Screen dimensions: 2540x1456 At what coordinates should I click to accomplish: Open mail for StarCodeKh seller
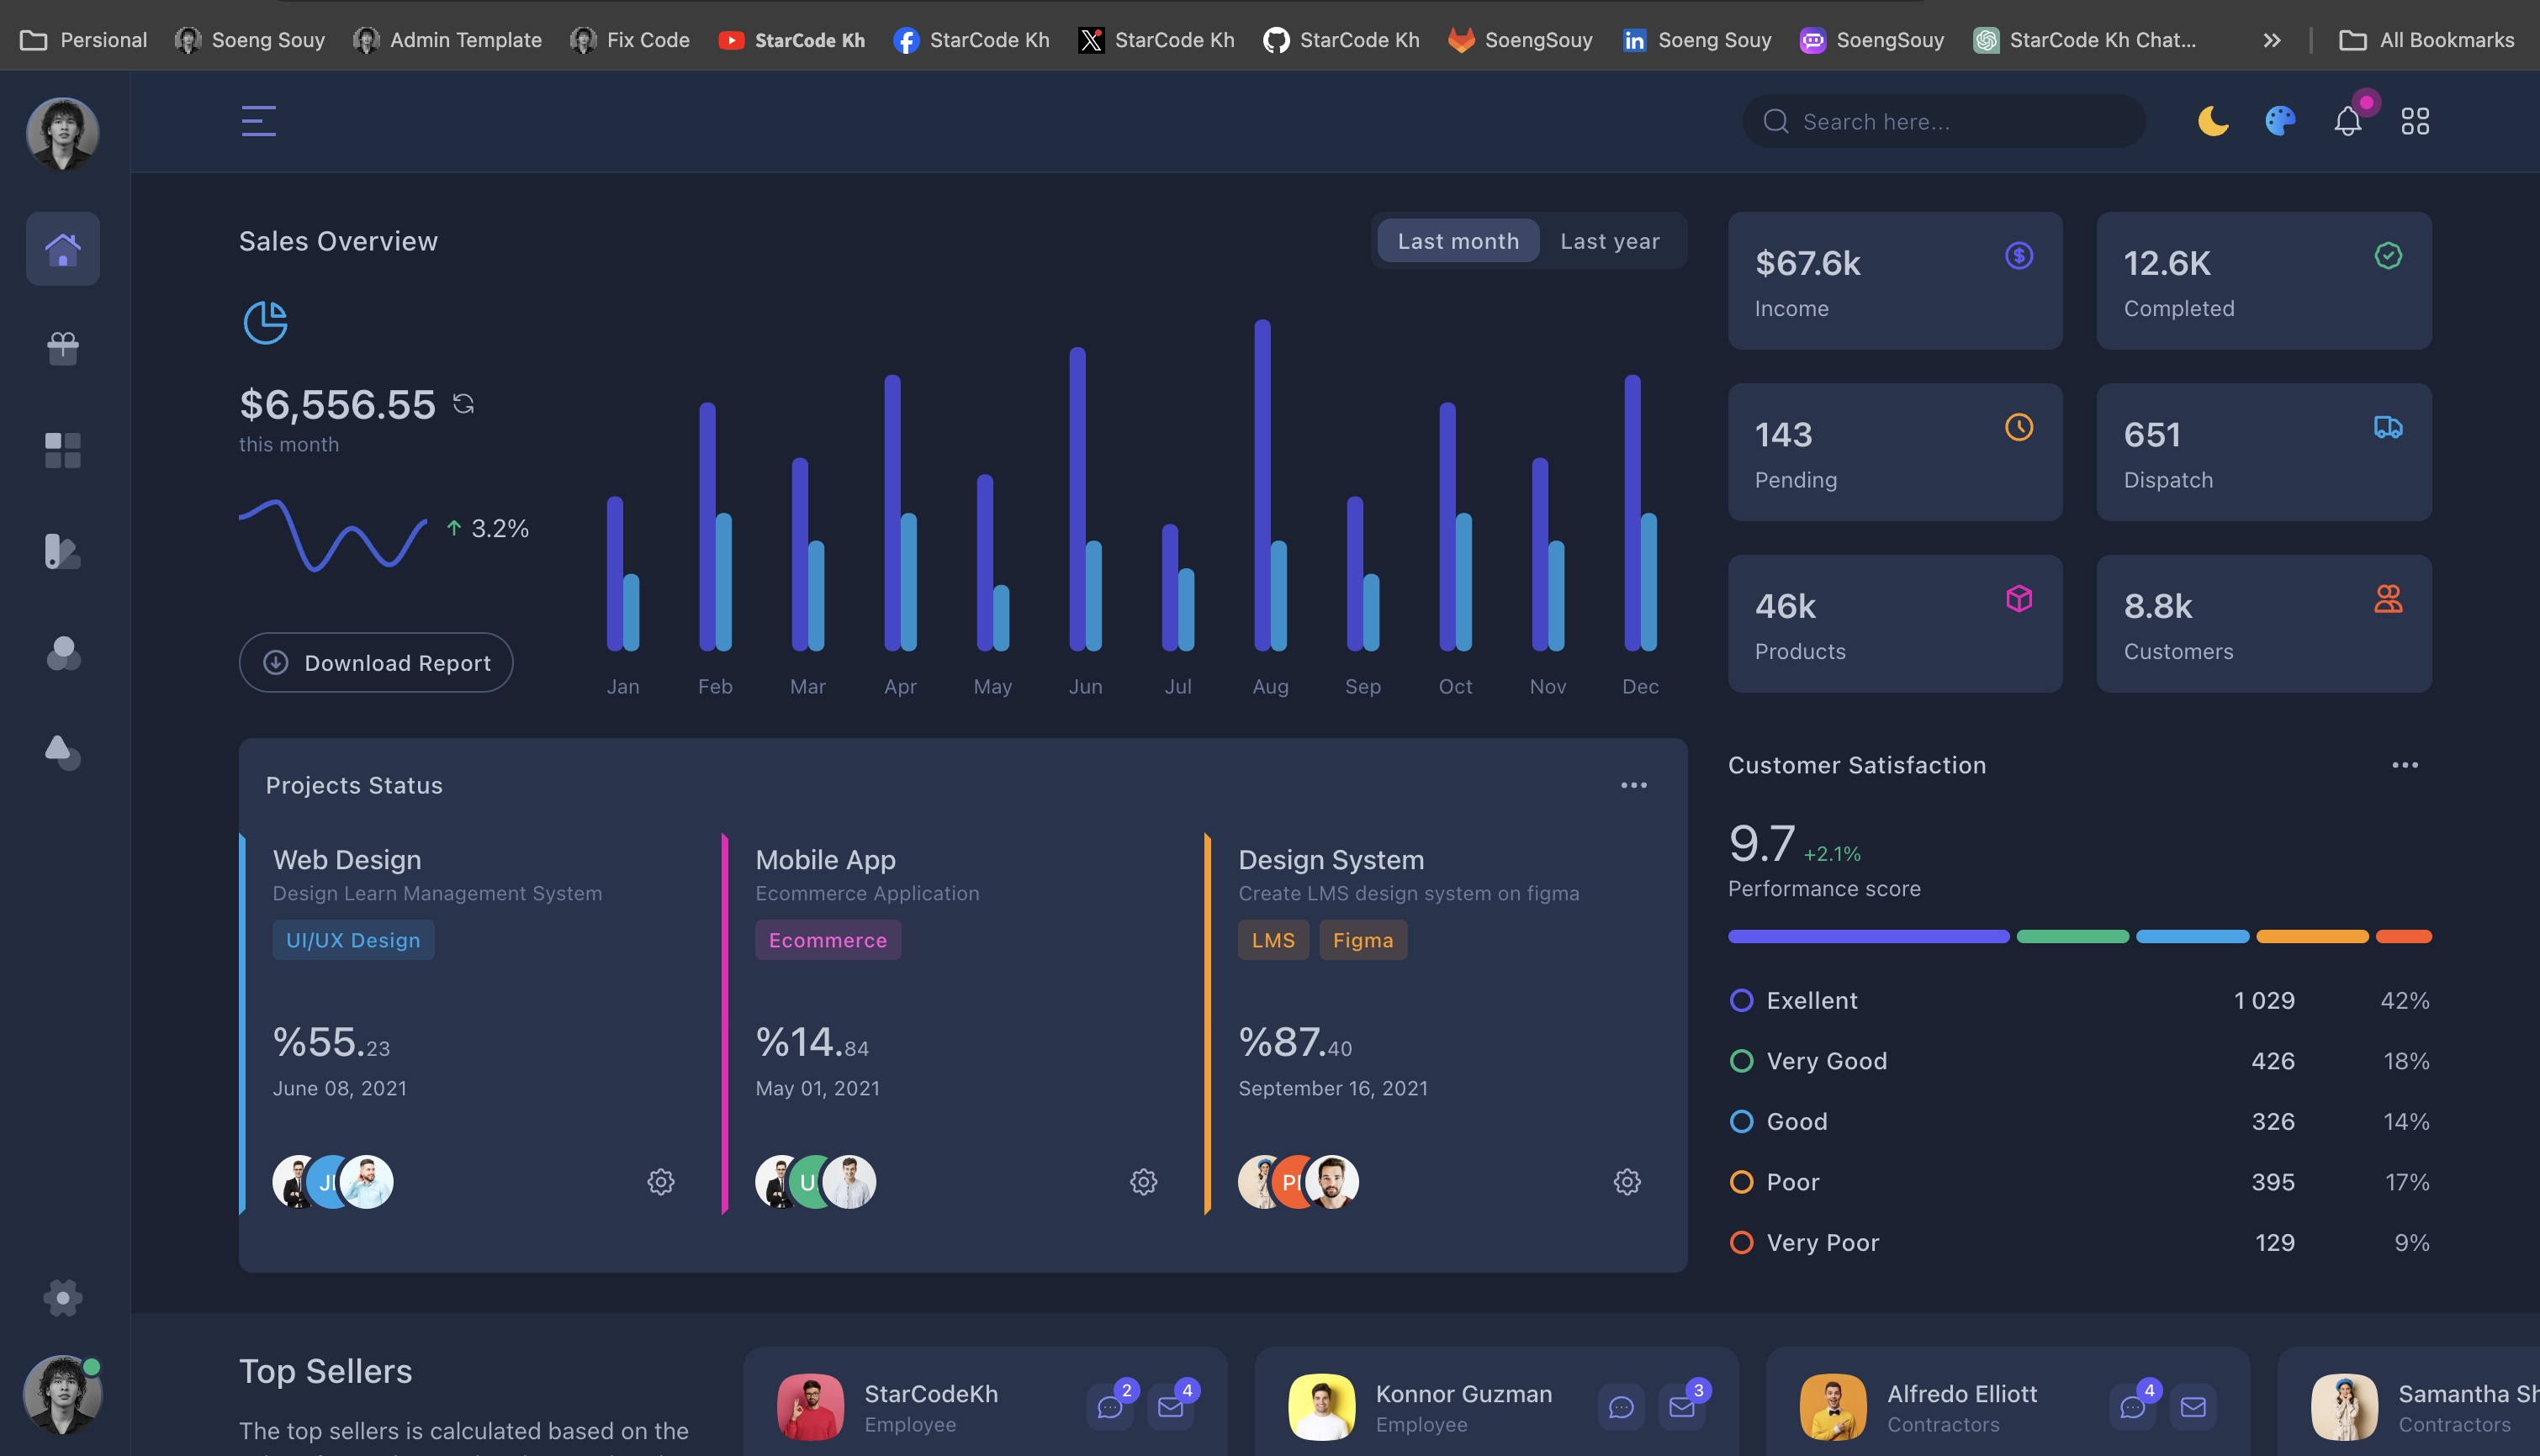(x=1171, y=1407)
